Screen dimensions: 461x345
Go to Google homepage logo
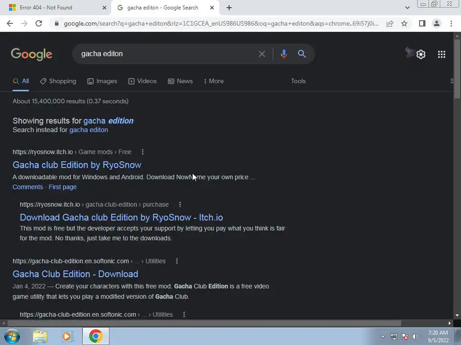click(x=32, y=54)
